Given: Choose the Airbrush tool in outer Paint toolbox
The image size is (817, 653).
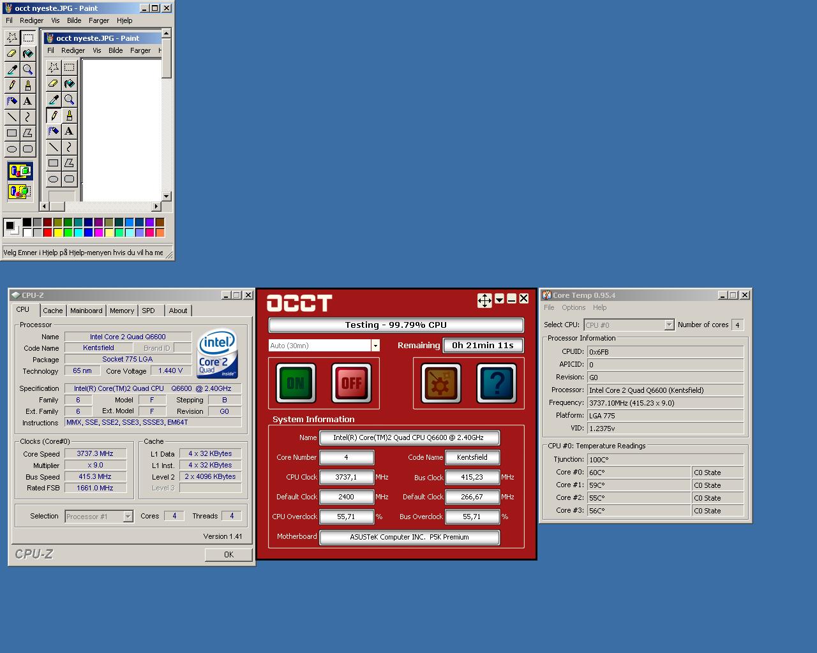Looking at the screenshot, I should (11, 101).
